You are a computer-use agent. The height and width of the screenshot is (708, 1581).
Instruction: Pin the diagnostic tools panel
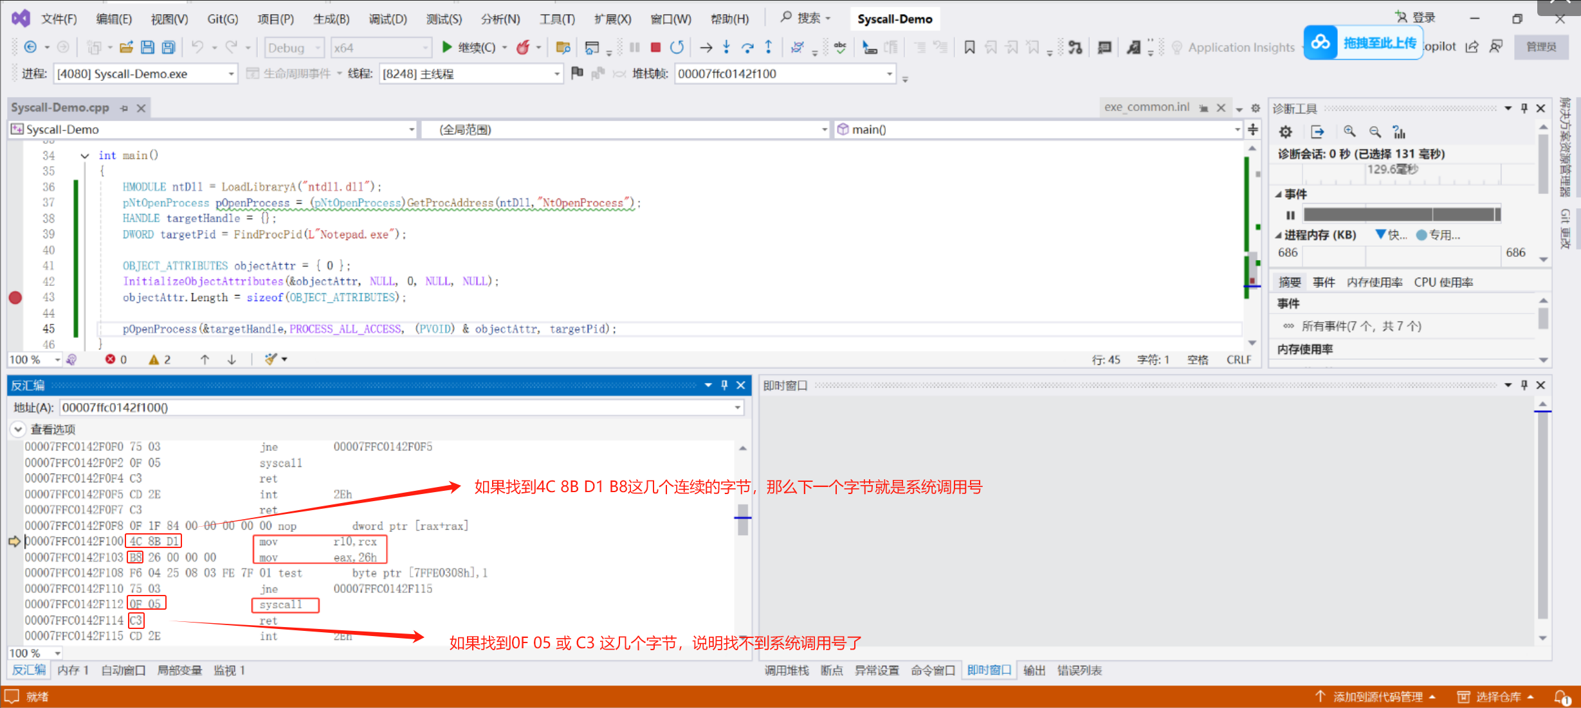(1524, 108)
